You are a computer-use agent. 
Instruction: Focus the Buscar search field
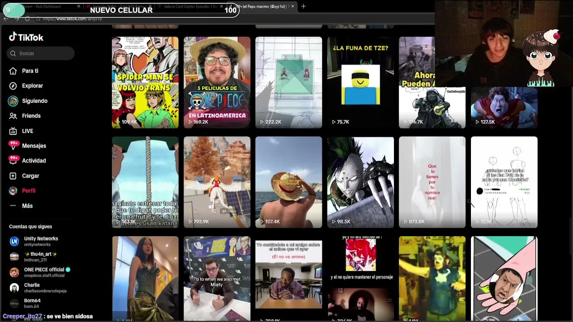tap(41, 53)
